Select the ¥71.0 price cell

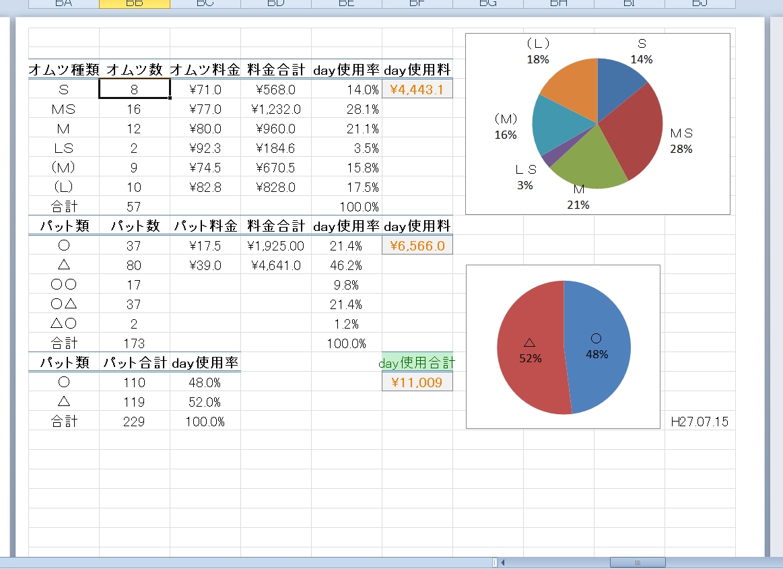(205, 90)
